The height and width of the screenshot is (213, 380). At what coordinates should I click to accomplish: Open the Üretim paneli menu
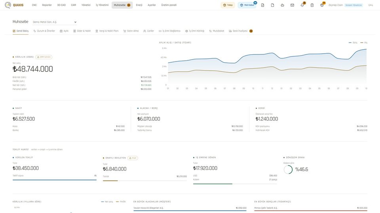(x=169, y=5)
